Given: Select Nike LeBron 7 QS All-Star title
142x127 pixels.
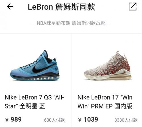Looking at the screenshot, I should (34, 102).
